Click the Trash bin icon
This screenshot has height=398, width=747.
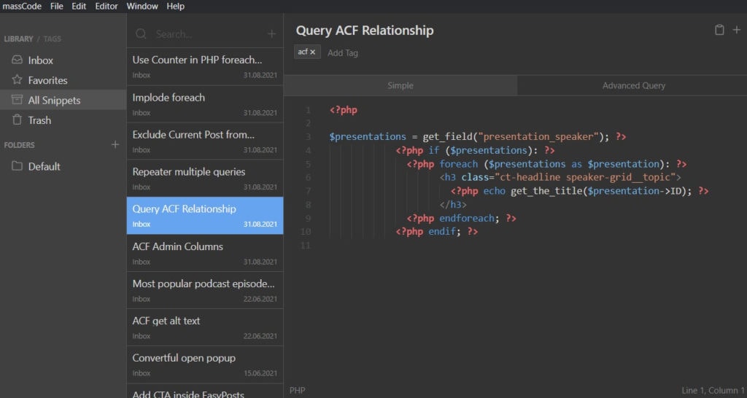(17, 120)
